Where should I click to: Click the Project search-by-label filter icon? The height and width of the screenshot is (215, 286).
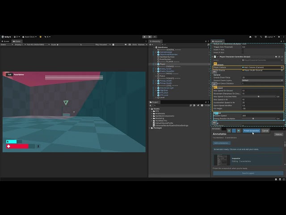click(x=198, y=106)
